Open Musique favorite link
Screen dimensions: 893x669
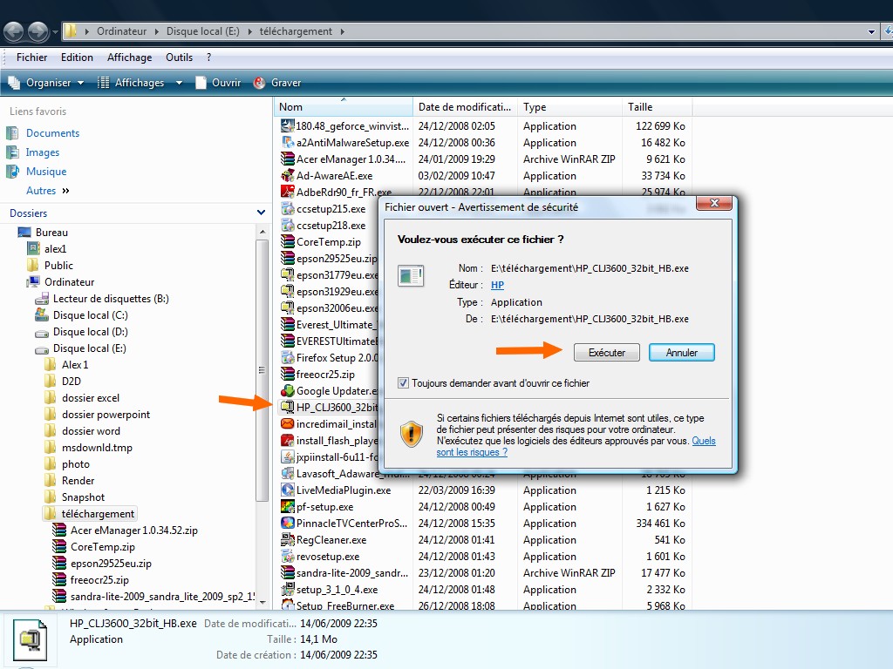click(x=45, y=172)
